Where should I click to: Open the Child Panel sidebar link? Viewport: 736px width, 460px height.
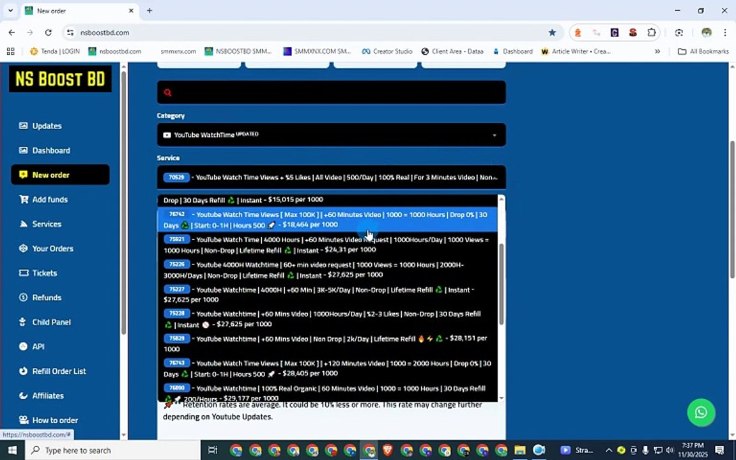[x=51, y=322]
